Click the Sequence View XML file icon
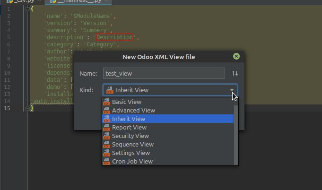Image resolution: width=322 pixels, height=190 pixels. pos(106,145)
